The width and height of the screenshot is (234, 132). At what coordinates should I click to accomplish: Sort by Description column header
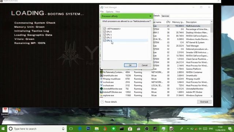(191, 22)
